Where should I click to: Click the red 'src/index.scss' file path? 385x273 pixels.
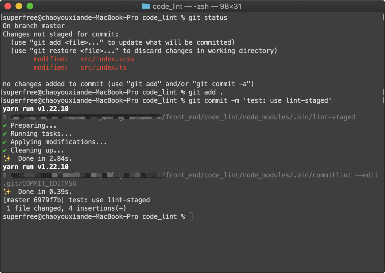[107, 59]
